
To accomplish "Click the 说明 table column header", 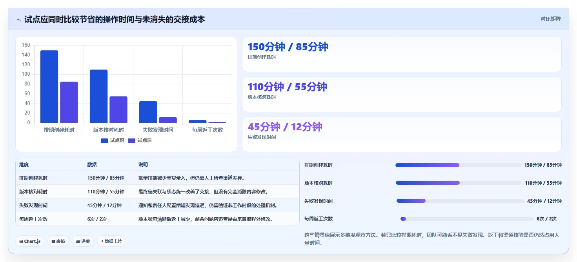I will [143, 165].
